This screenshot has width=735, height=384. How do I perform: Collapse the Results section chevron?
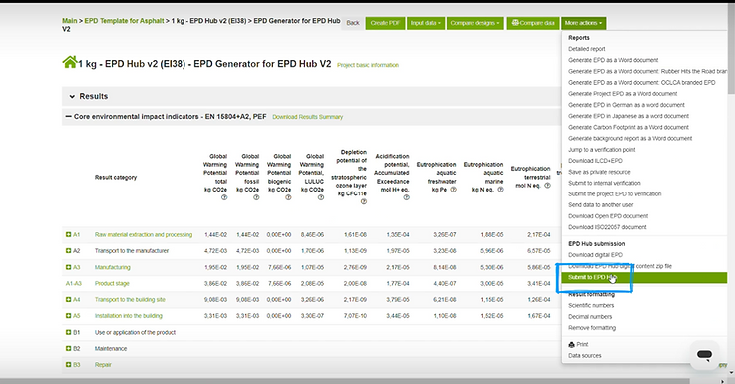72,96
